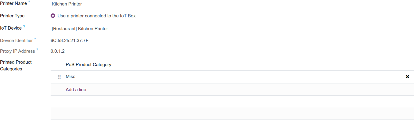The image size is (414, 125).
Task: Add a line to the product categories
Action: (x=76, y=90)
